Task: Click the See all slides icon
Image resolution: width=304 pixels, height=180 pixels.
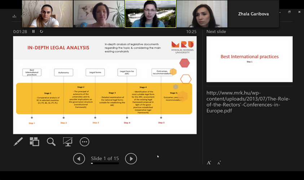Action: 34,141
